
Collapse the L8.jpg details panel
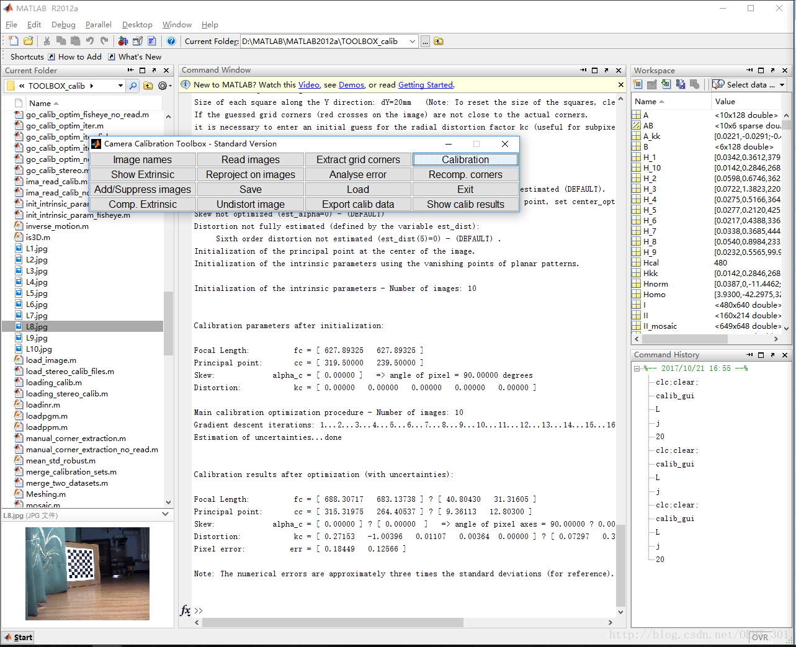(x=165, y=514)
